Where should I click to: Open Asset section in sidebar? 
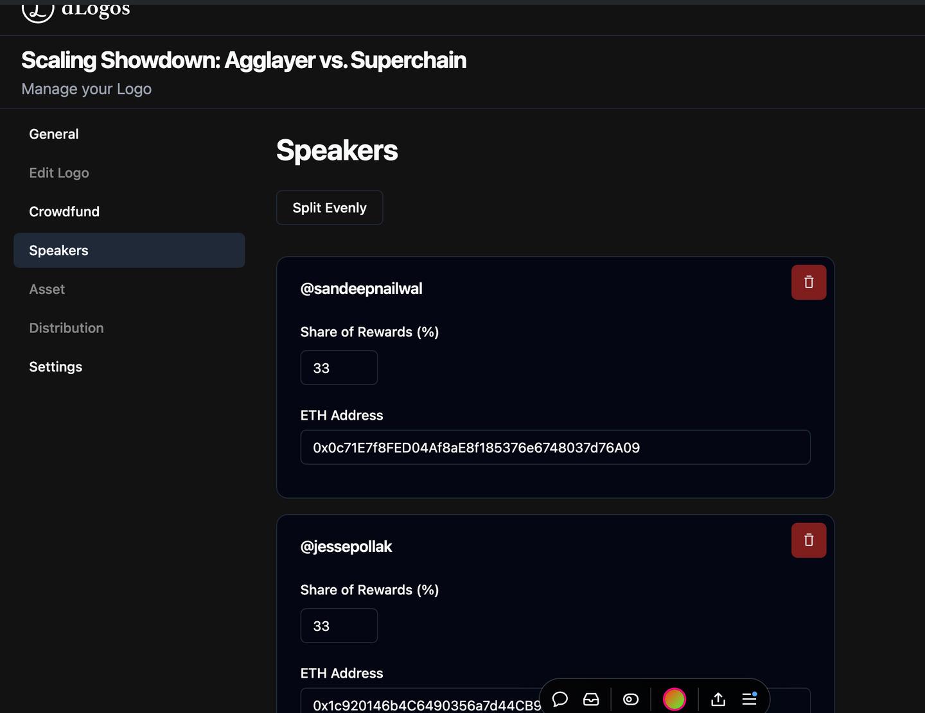point(47,289)
